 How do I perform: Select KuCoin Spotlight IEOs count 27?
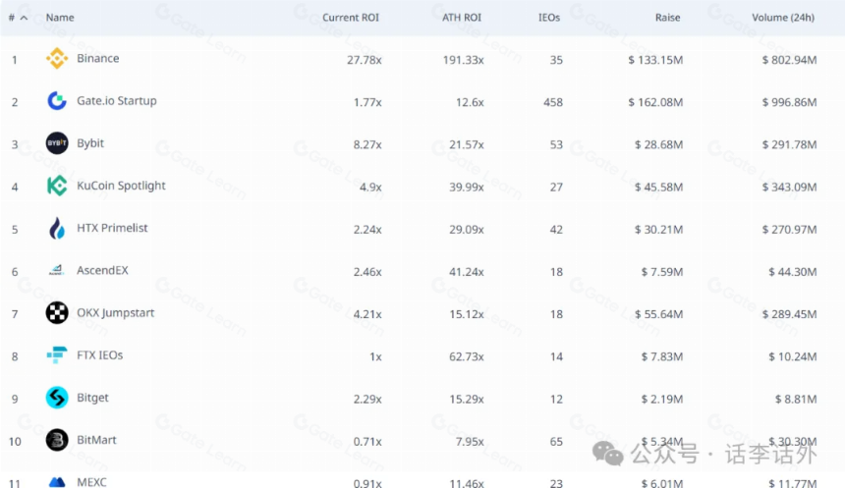(x=556, y=187)
